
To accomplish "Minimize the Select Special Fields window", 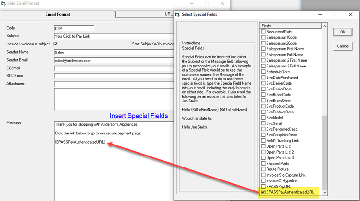I will pyautogui.click(x=320, y=14).
